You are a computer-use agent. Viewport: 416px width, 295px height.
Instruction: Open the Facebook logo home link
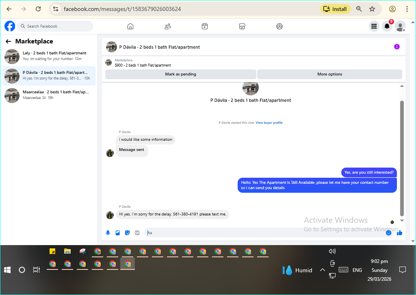pyautogui.click(x=10, y=26)
